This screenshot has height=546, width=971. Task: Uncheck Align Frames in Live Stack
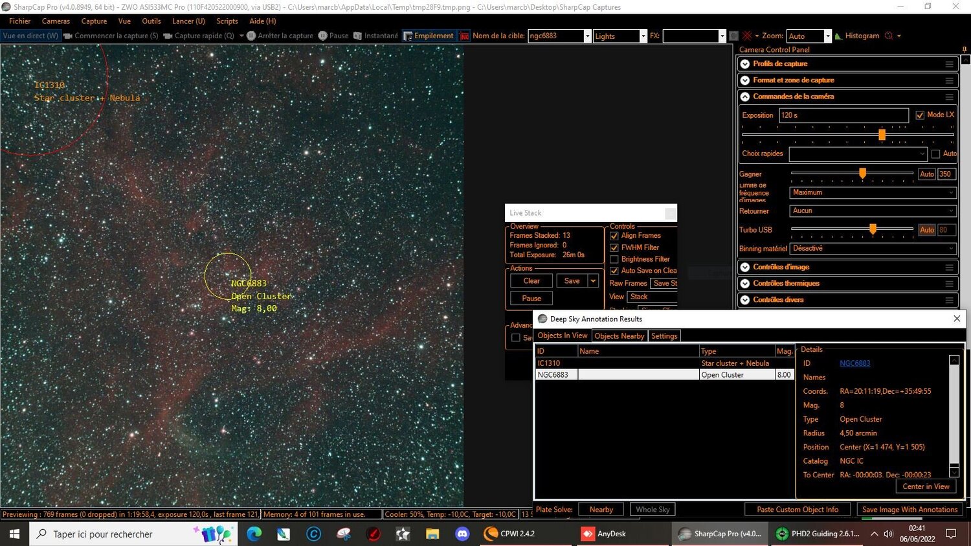click(x=614, y=236)
